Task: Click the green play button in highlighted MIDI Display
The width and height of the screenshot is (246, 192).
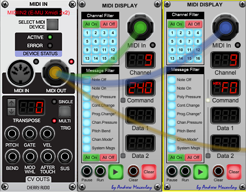Action: pyautogui.click(x=201, y=172)
